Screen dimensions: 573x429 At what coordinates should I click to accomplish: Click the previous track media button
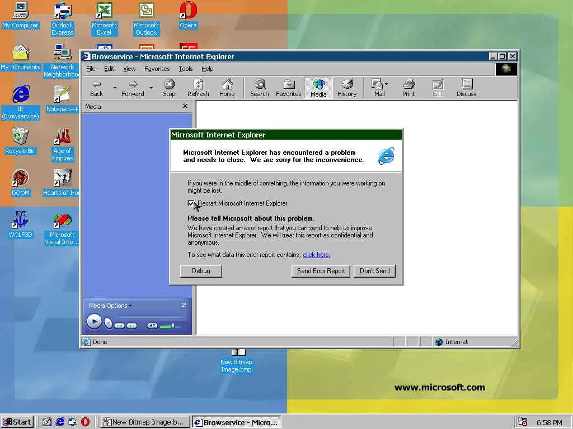[120, 326]
